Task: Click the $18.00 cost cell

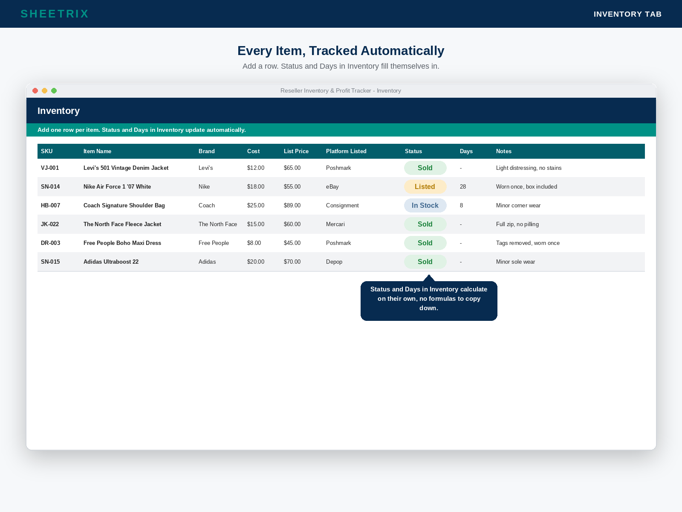Action: point(256,186)
